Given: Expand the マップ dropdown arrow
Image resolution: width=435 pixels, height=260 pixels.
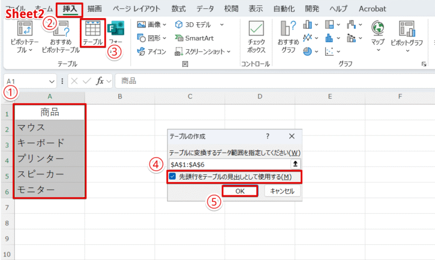Looking at the screenshot, I should tap(378, 50).
